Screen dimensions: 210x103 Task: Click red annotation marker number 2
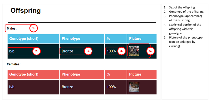[37, 51]
